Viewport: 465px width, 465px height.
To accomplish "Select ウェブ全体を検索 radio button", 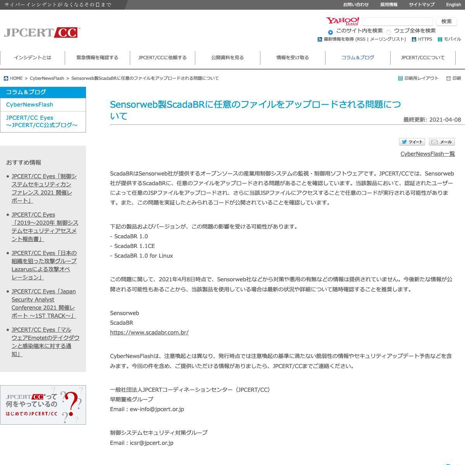I will pyautogui.click(x=389, y=32).
